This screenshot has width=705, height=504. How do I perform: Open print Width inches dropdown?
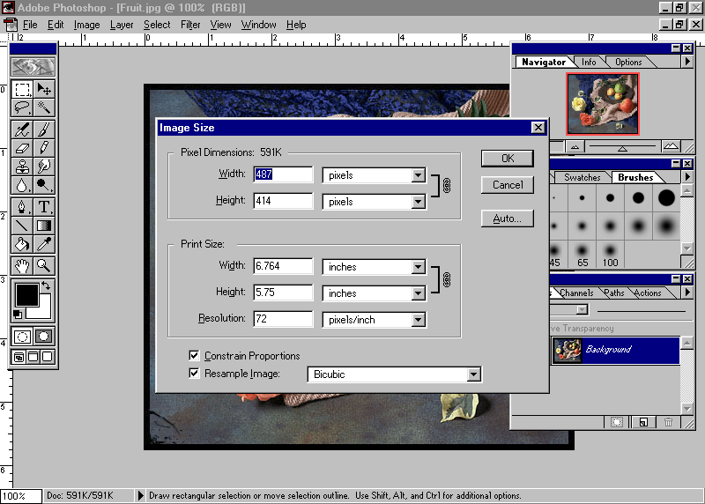(x=418, y=267)
